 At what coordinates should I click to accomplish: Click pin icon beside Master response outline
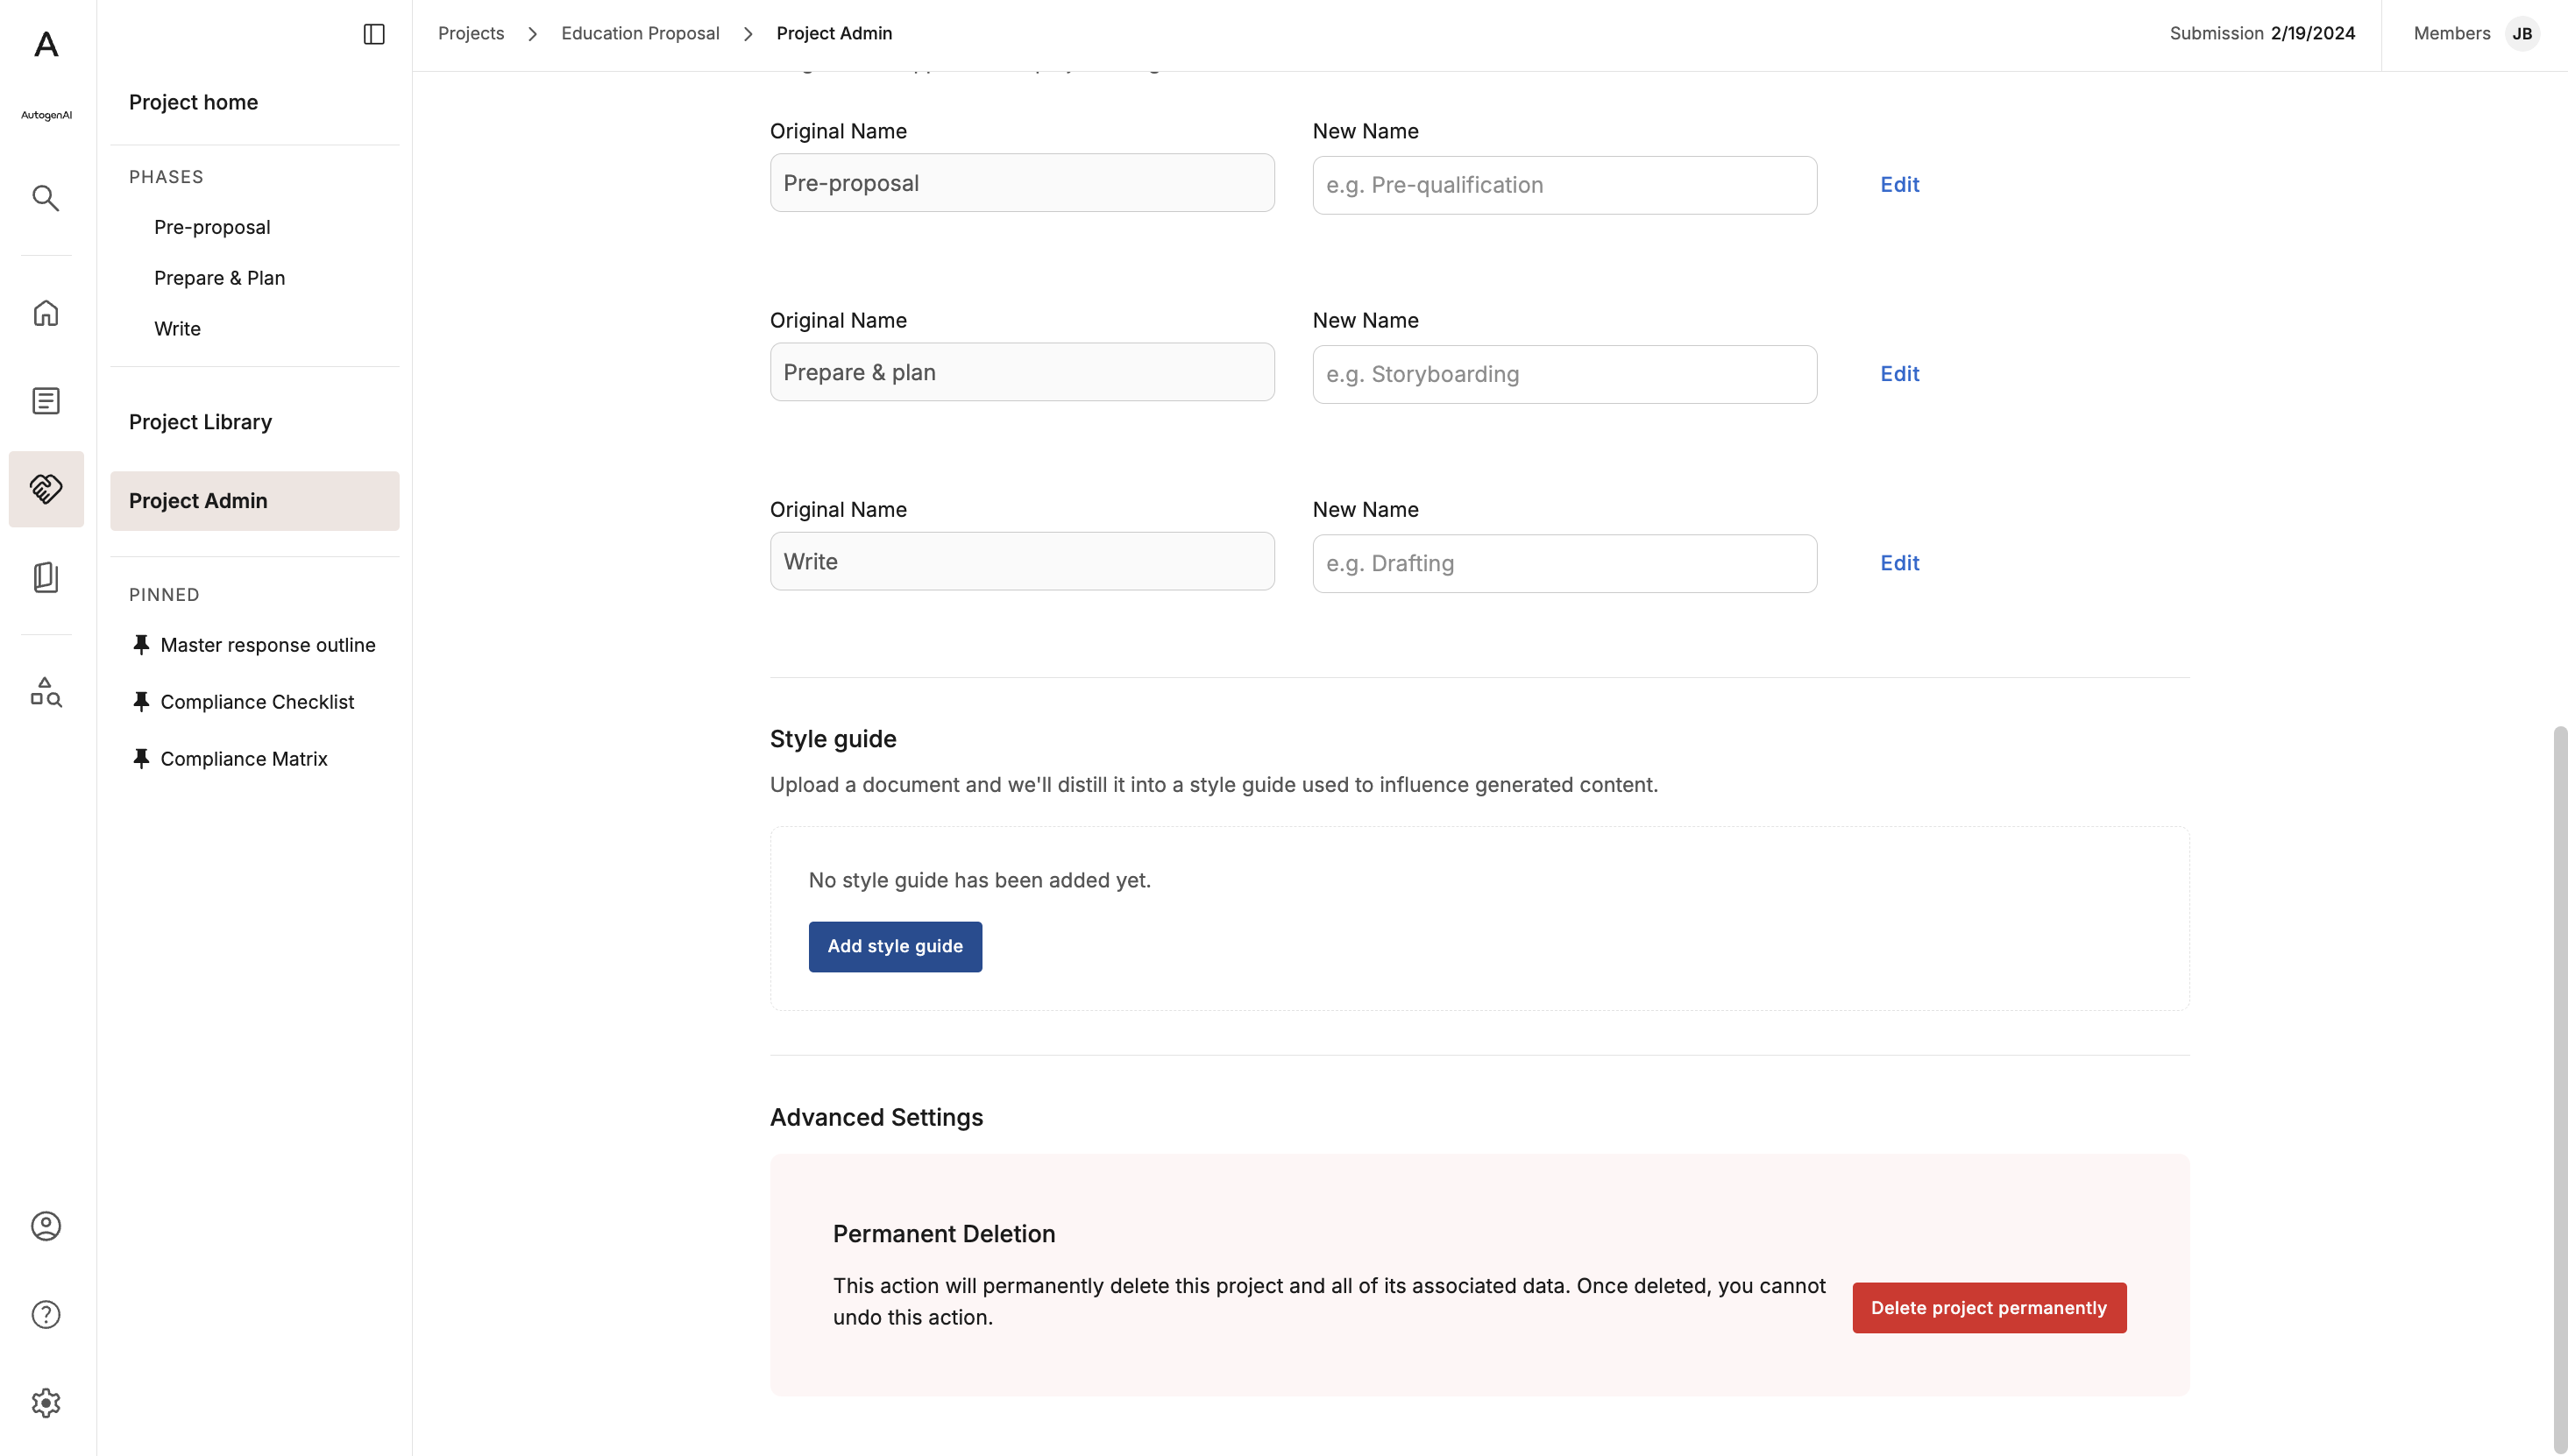point(141,645)
